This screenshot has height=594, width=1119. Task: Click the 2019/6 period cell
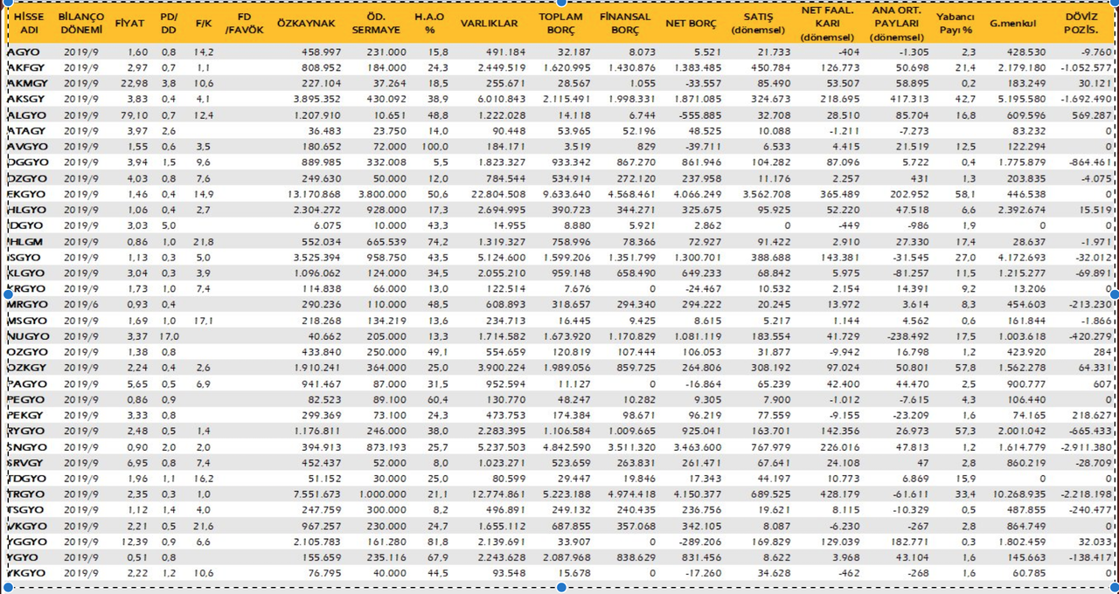(x=81, y=304)
